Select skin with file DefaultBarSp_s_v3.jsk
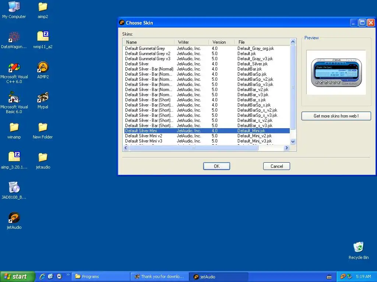This screenshot has height=282, width=377. pos(207,115)
